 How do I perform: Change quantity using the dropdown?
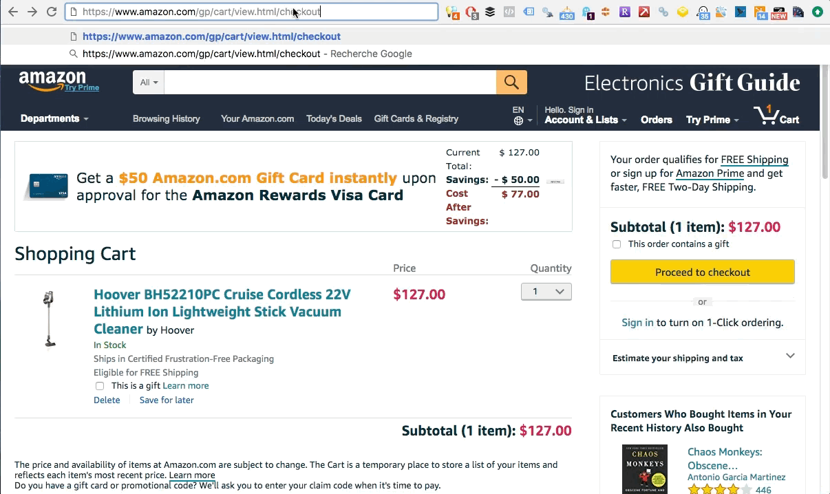546,291
